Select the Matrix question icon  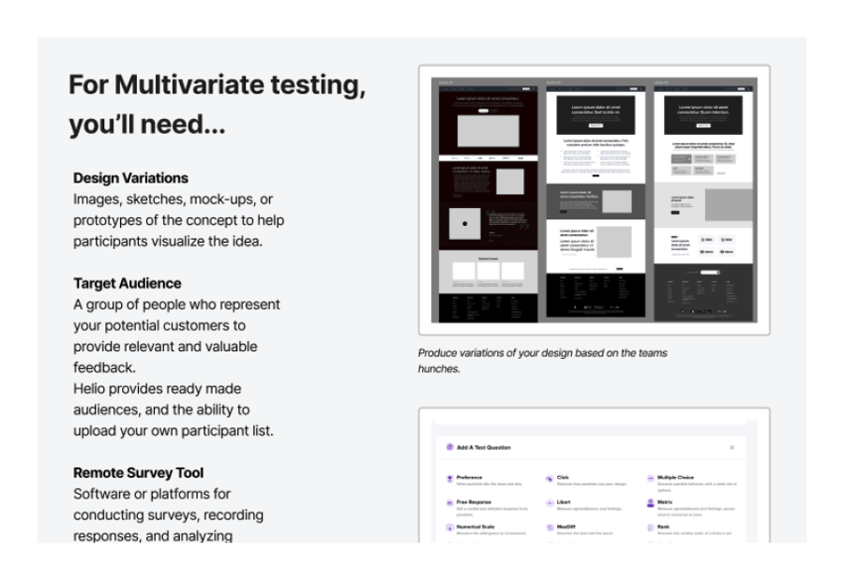[x=650, y=503]
